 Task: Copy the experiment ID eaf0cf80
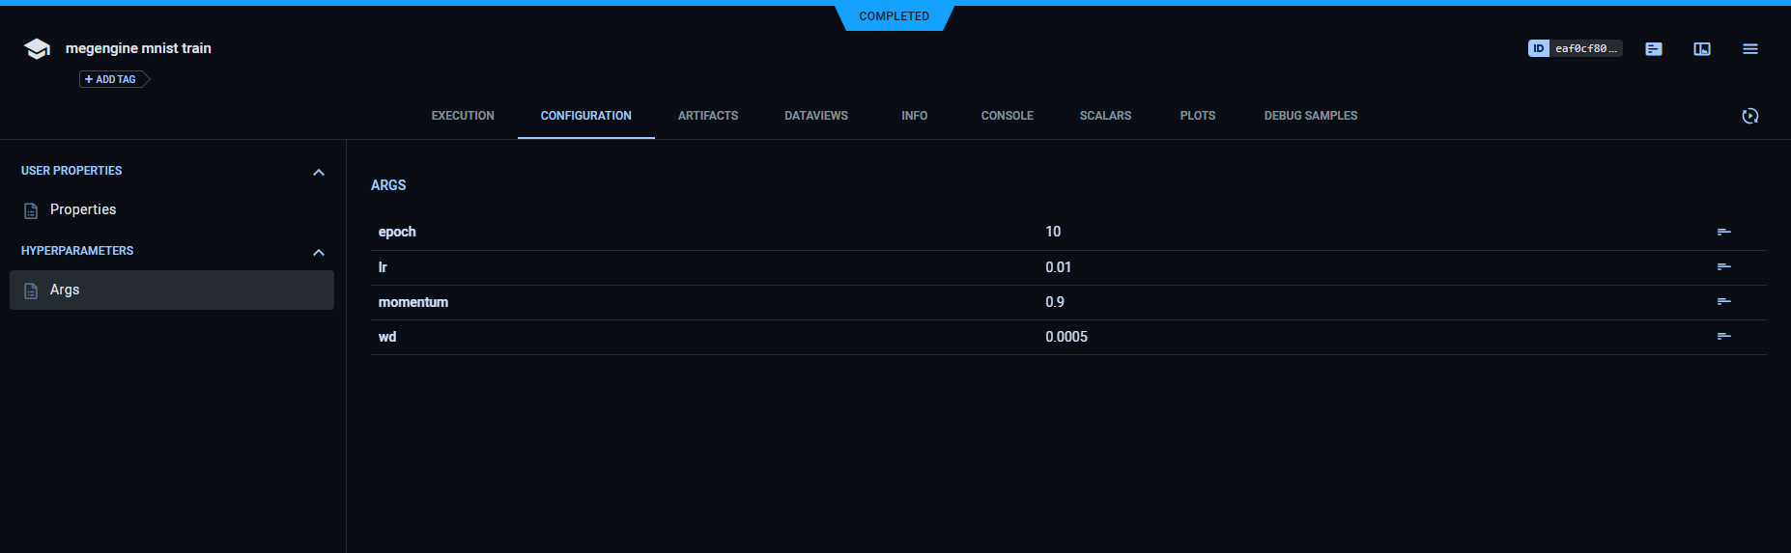pos(1575,48)
